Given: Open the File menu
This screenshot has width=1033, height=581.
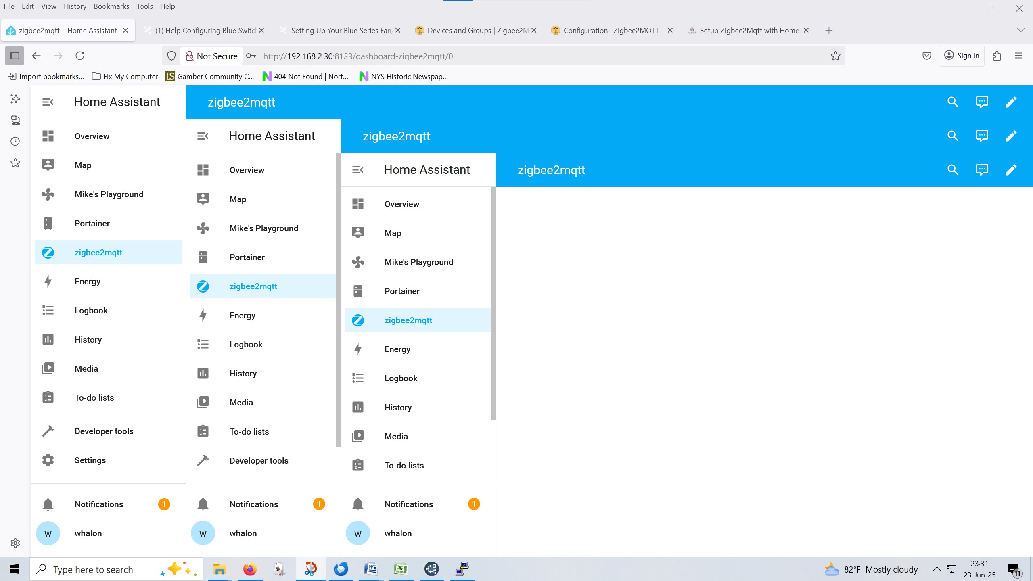Looking at the screenshot, I should 9,6.
